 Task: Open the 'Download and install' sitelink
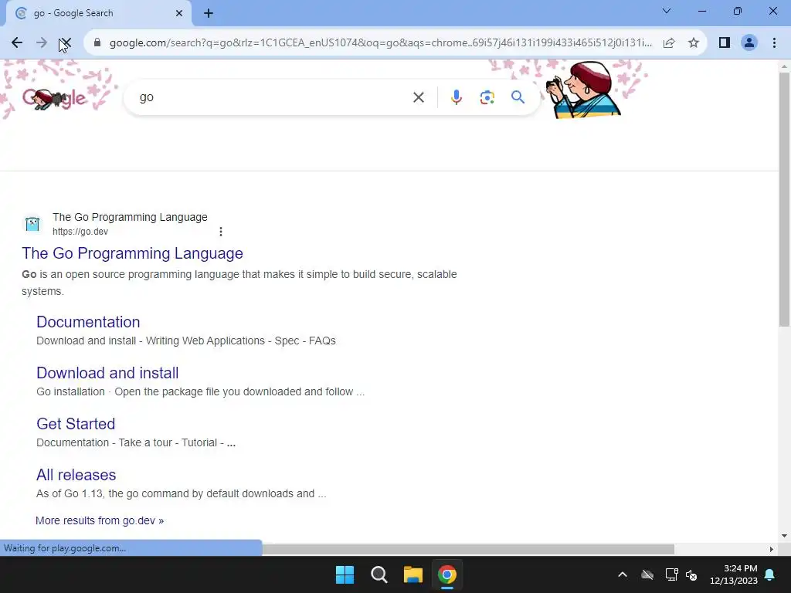(x=107, y=373)
